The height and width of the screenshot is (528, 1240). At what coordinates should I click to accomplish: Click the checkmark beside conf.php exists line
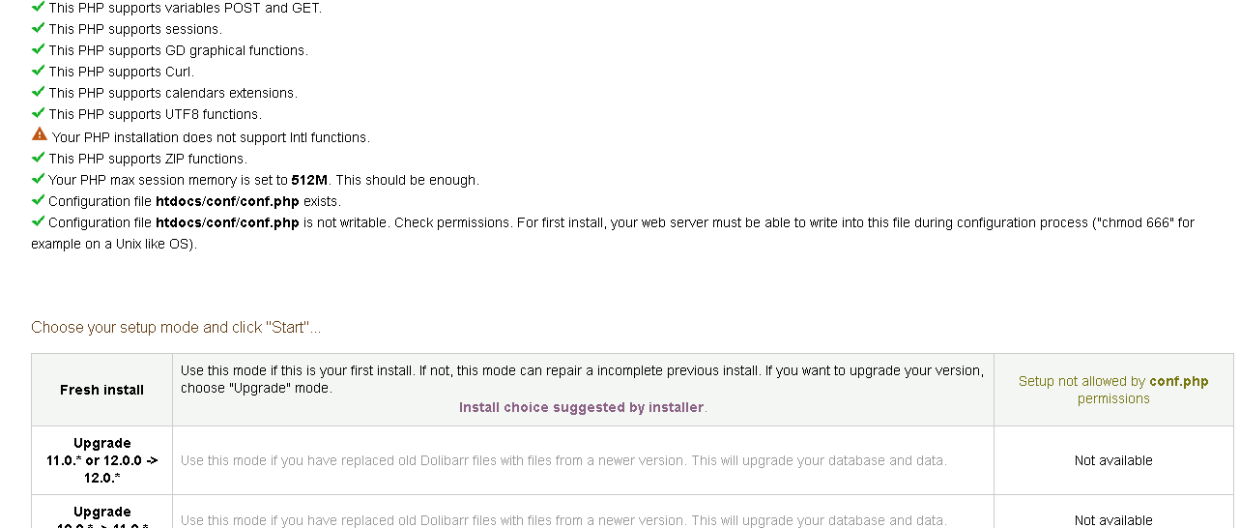(x=38, y=200)
